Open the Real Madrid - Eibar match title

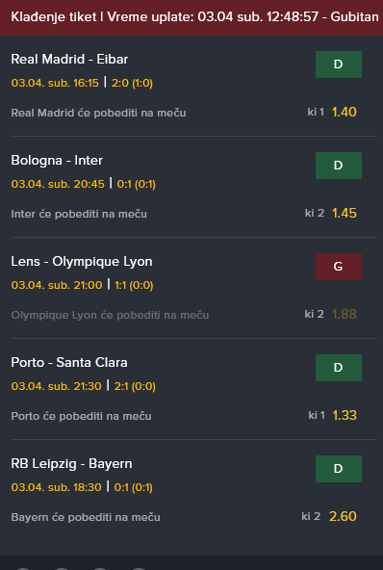click(x=69, y=59)
